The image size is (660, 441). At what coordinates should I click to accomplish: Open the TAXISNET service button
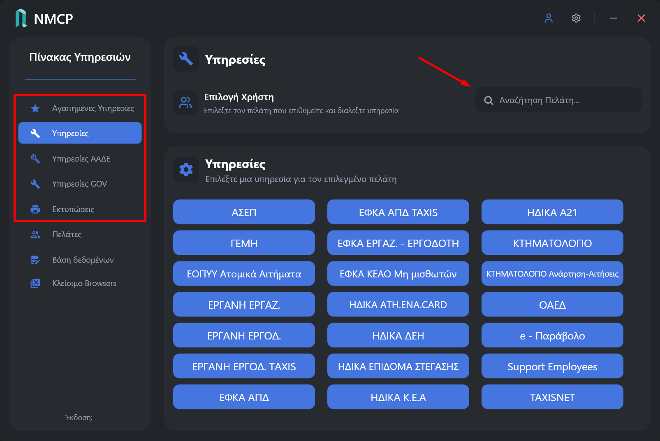click(552, 397)
